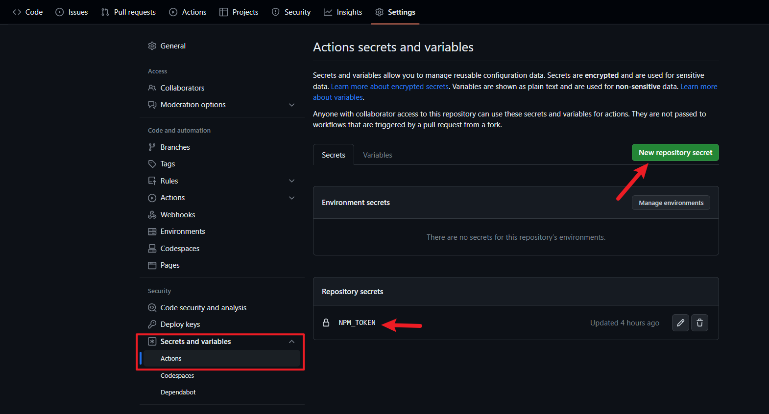Expand the Moderation options chevron
769x414 pixels.
(x=292, y=105)
